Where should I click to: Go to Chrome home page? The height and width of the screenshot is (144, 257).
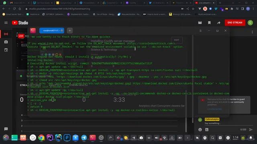pyautogui.click(x=20, y=9)
